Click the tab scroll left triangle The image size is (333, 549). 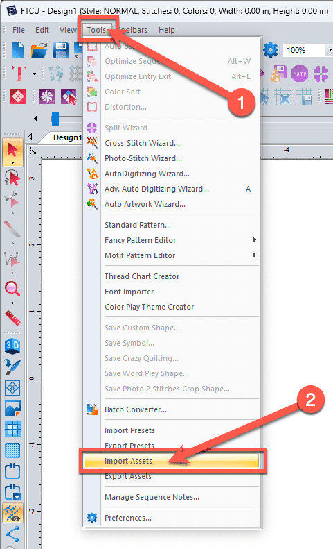[x=30, y=137]
